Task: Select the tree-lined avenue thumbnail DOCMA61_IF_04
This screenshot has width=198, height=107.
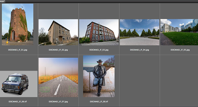Action: click(140, 32)
